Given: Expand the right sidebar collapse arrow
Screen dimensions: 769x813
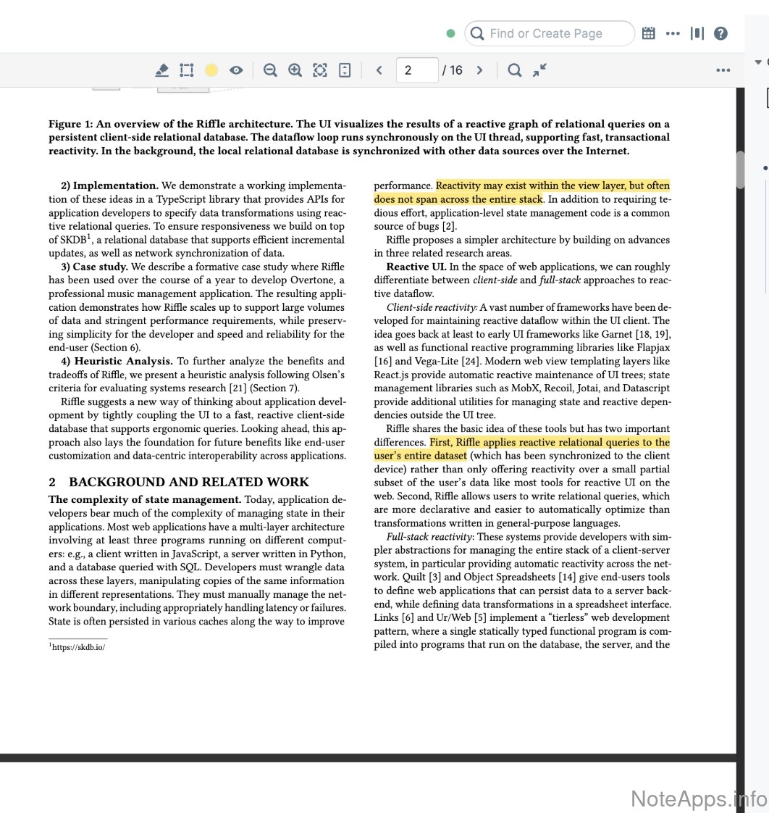Looking at the screenshot, I should point(758,62).
